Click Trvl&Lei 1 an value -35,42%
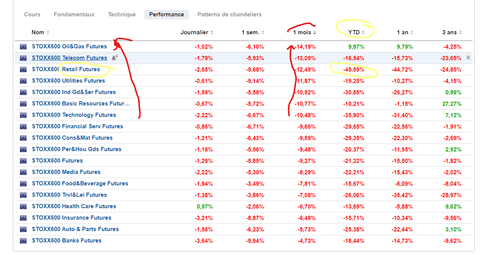Screen dimensions: 497x255 [x=403, y=195]
